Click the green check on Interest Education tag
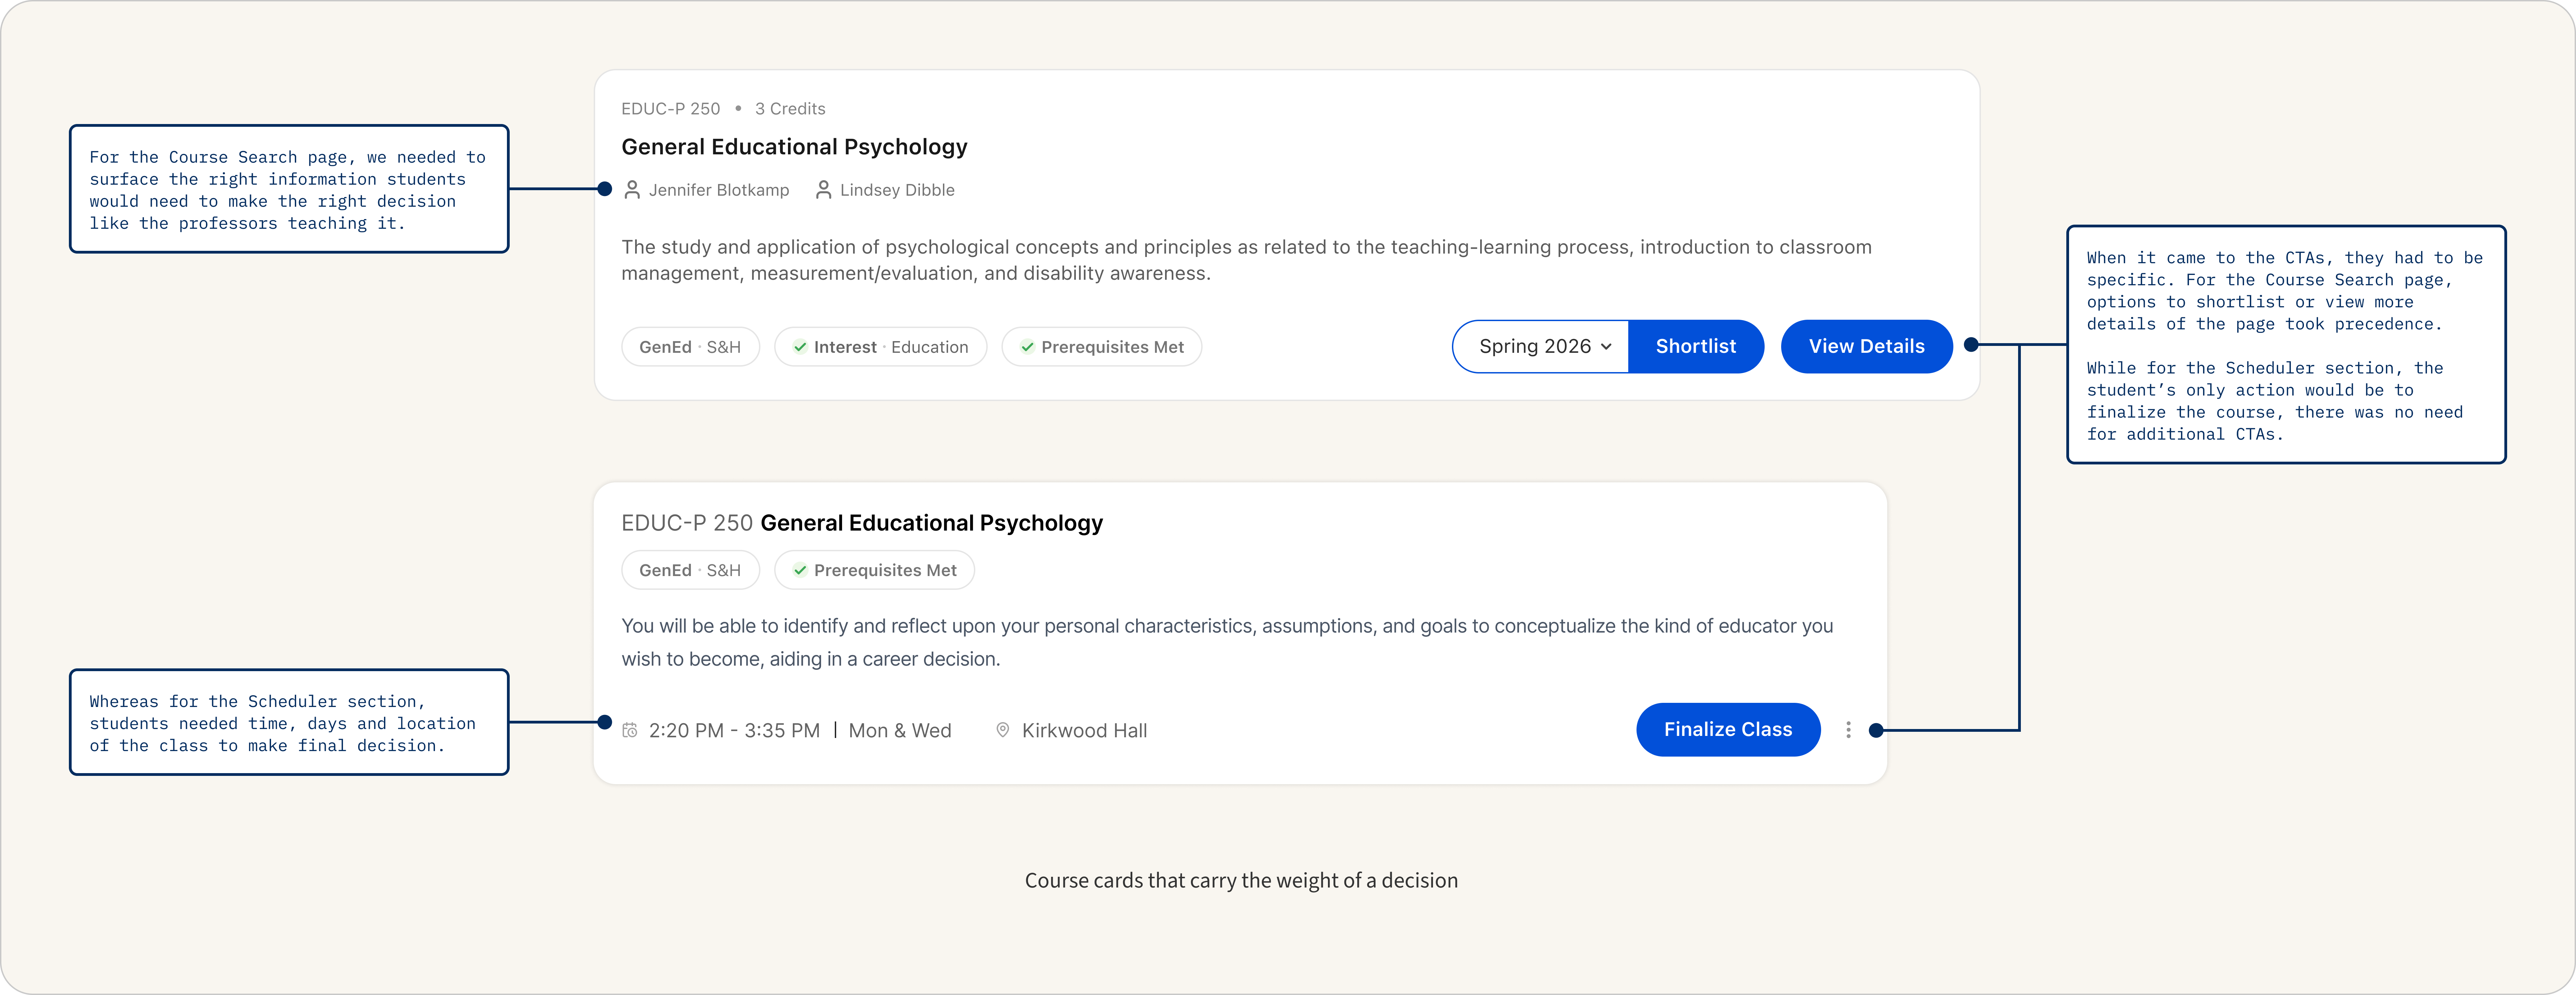The image size is (2576, 995). click(x=800, y=347)
